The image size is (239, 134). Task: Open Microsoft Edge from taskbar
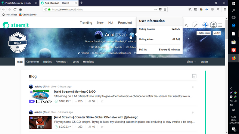click(233, 25)
